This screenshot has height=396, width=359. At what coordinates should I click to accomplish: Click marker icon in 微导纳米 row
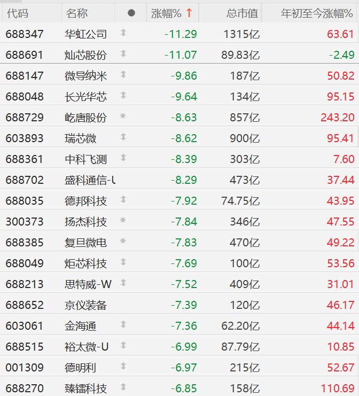pyautogui.click(x=123, y=74)
